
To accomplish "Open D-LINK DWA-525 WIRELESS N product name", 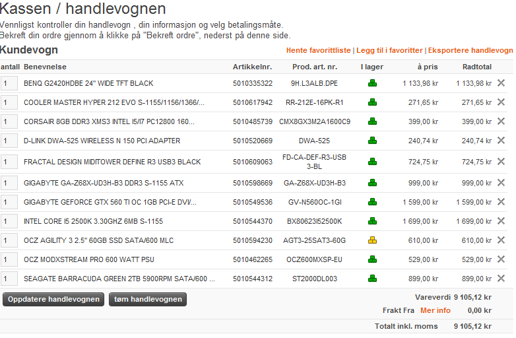I will click(102, 141).
